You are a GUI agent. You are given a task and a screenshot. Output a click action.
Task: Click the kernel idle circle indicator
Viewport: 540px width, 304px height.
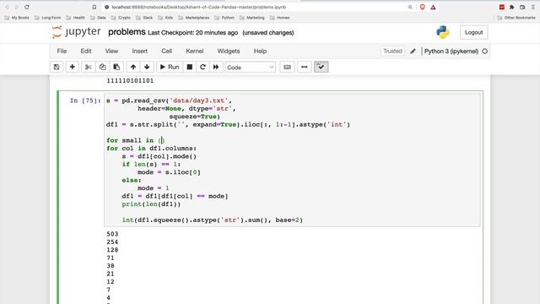tap(484, 52)
